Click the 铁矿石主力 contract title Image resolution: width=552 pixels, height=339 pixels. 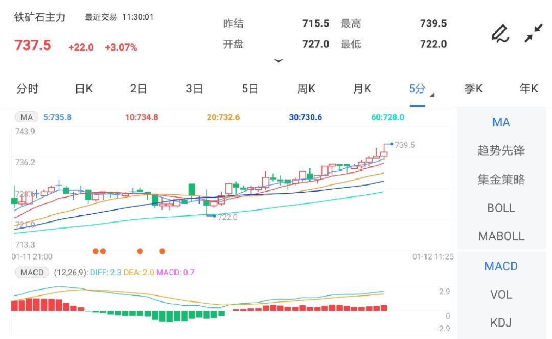click(x=40, y=17)
